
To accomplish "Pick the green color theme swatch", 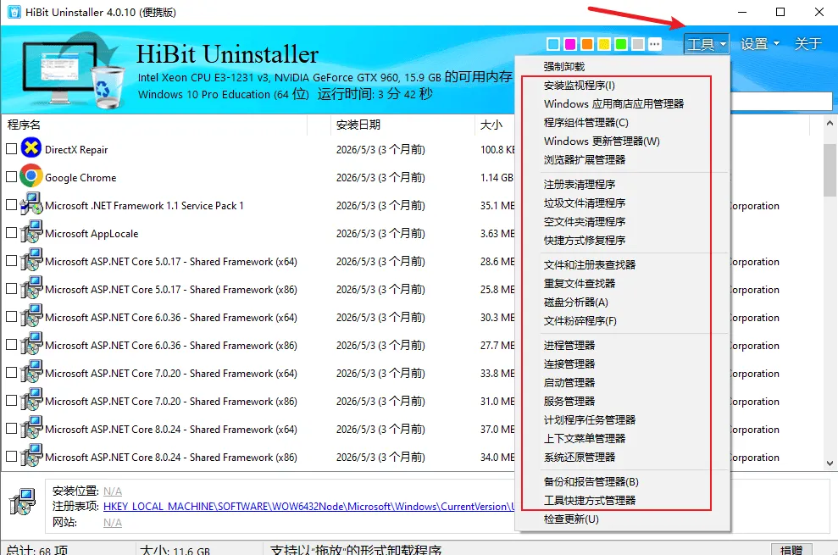I will pyautogui.click(x=621, y=44).
